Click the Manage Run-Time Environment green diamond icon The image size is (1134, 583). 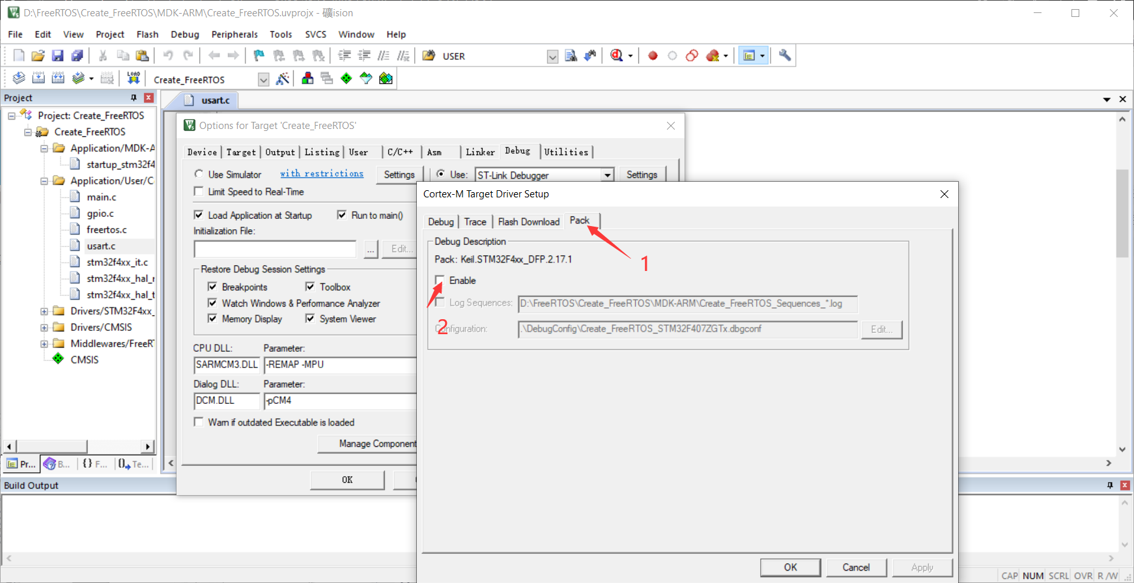click(347, 79)
